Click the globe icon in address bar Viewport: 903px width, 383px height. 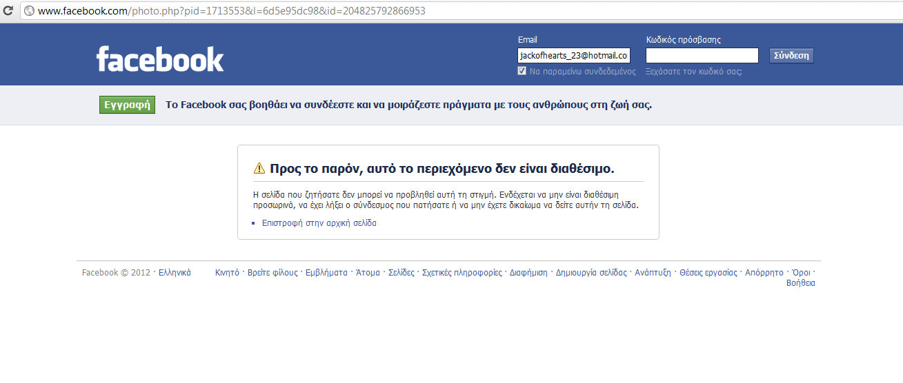30,11
